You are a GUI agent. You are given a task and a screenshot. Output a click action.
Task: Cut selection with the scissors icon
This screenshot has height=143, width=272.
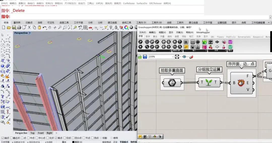click(x=29, y=27)
